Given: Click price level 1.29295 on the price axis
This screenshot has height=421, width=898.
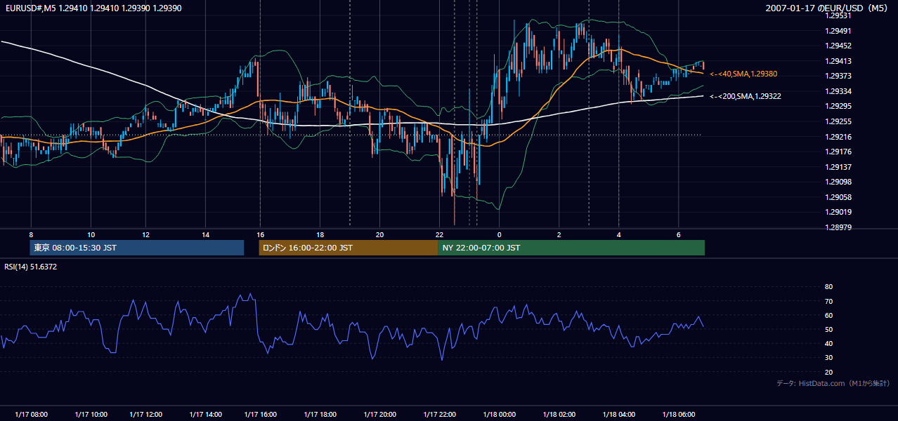Looking at the screenshot, I should (x=838, y=106).
